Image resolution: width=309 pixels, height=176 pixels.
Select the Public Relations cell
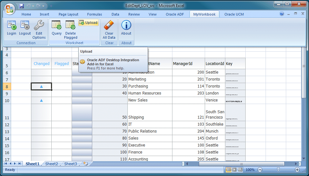[x=150, y=131]
